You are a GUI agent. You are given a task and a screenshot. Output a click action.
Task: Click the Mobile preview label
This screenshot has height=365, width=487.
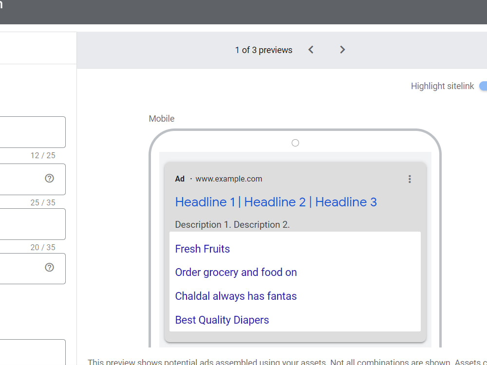(x=162, y=119)
